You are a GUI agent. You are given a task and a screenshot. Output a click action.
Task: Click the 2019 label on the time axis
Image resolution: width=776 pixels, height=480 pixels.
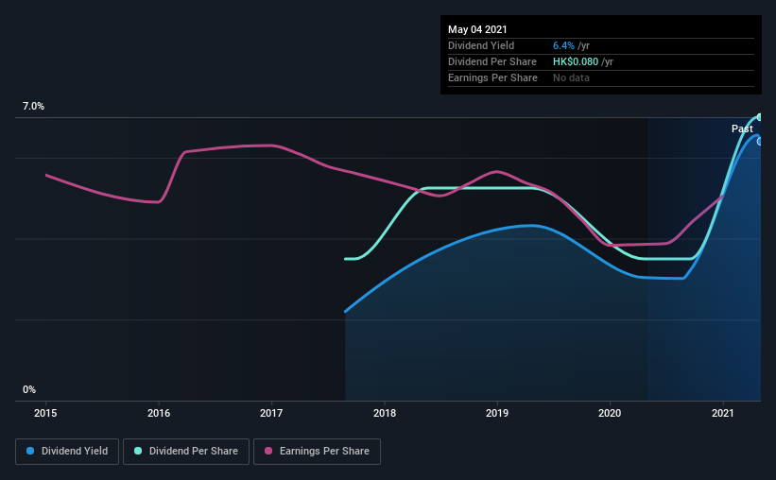pos(497,413)
